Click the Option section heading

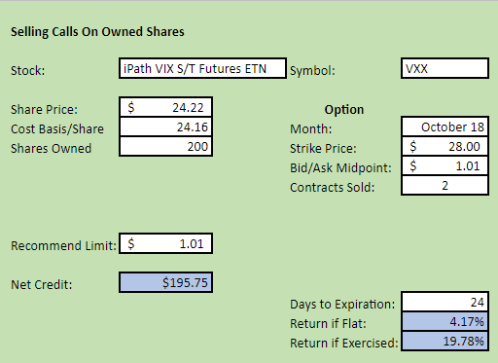point(344,110)
